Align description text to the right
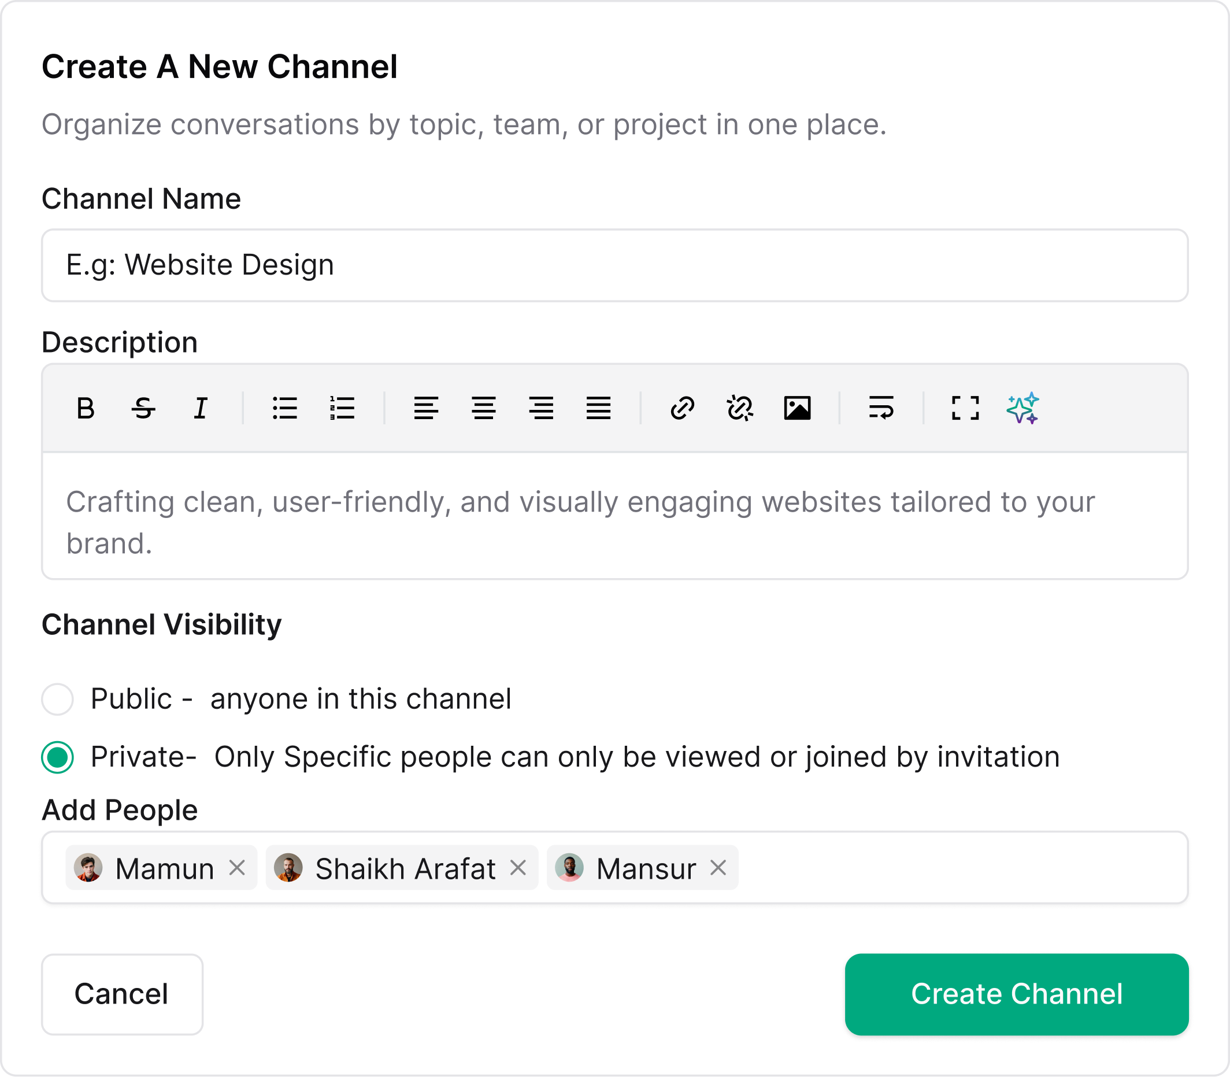Screen dimensions: 1230x1077 coord(542,409)
